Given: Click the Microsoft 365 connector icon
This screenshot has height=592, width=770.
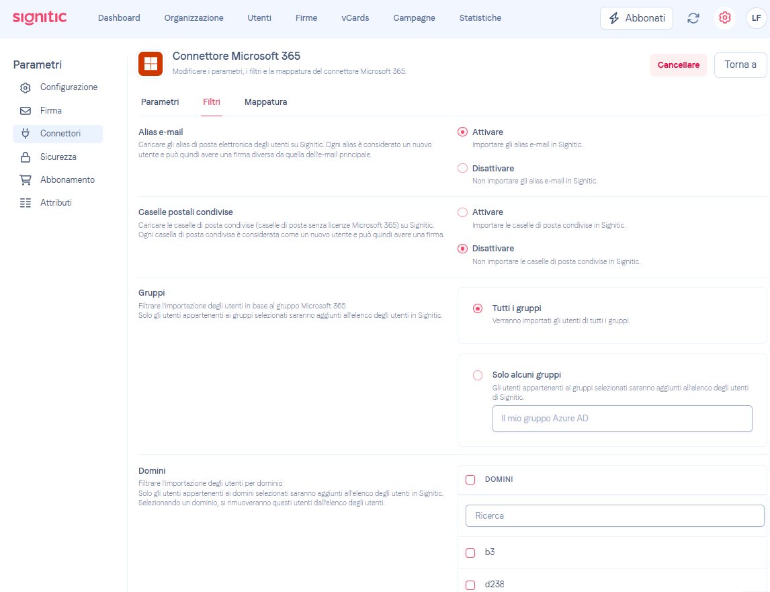Looking at the screenshot, I should click(x=151, y=64).
